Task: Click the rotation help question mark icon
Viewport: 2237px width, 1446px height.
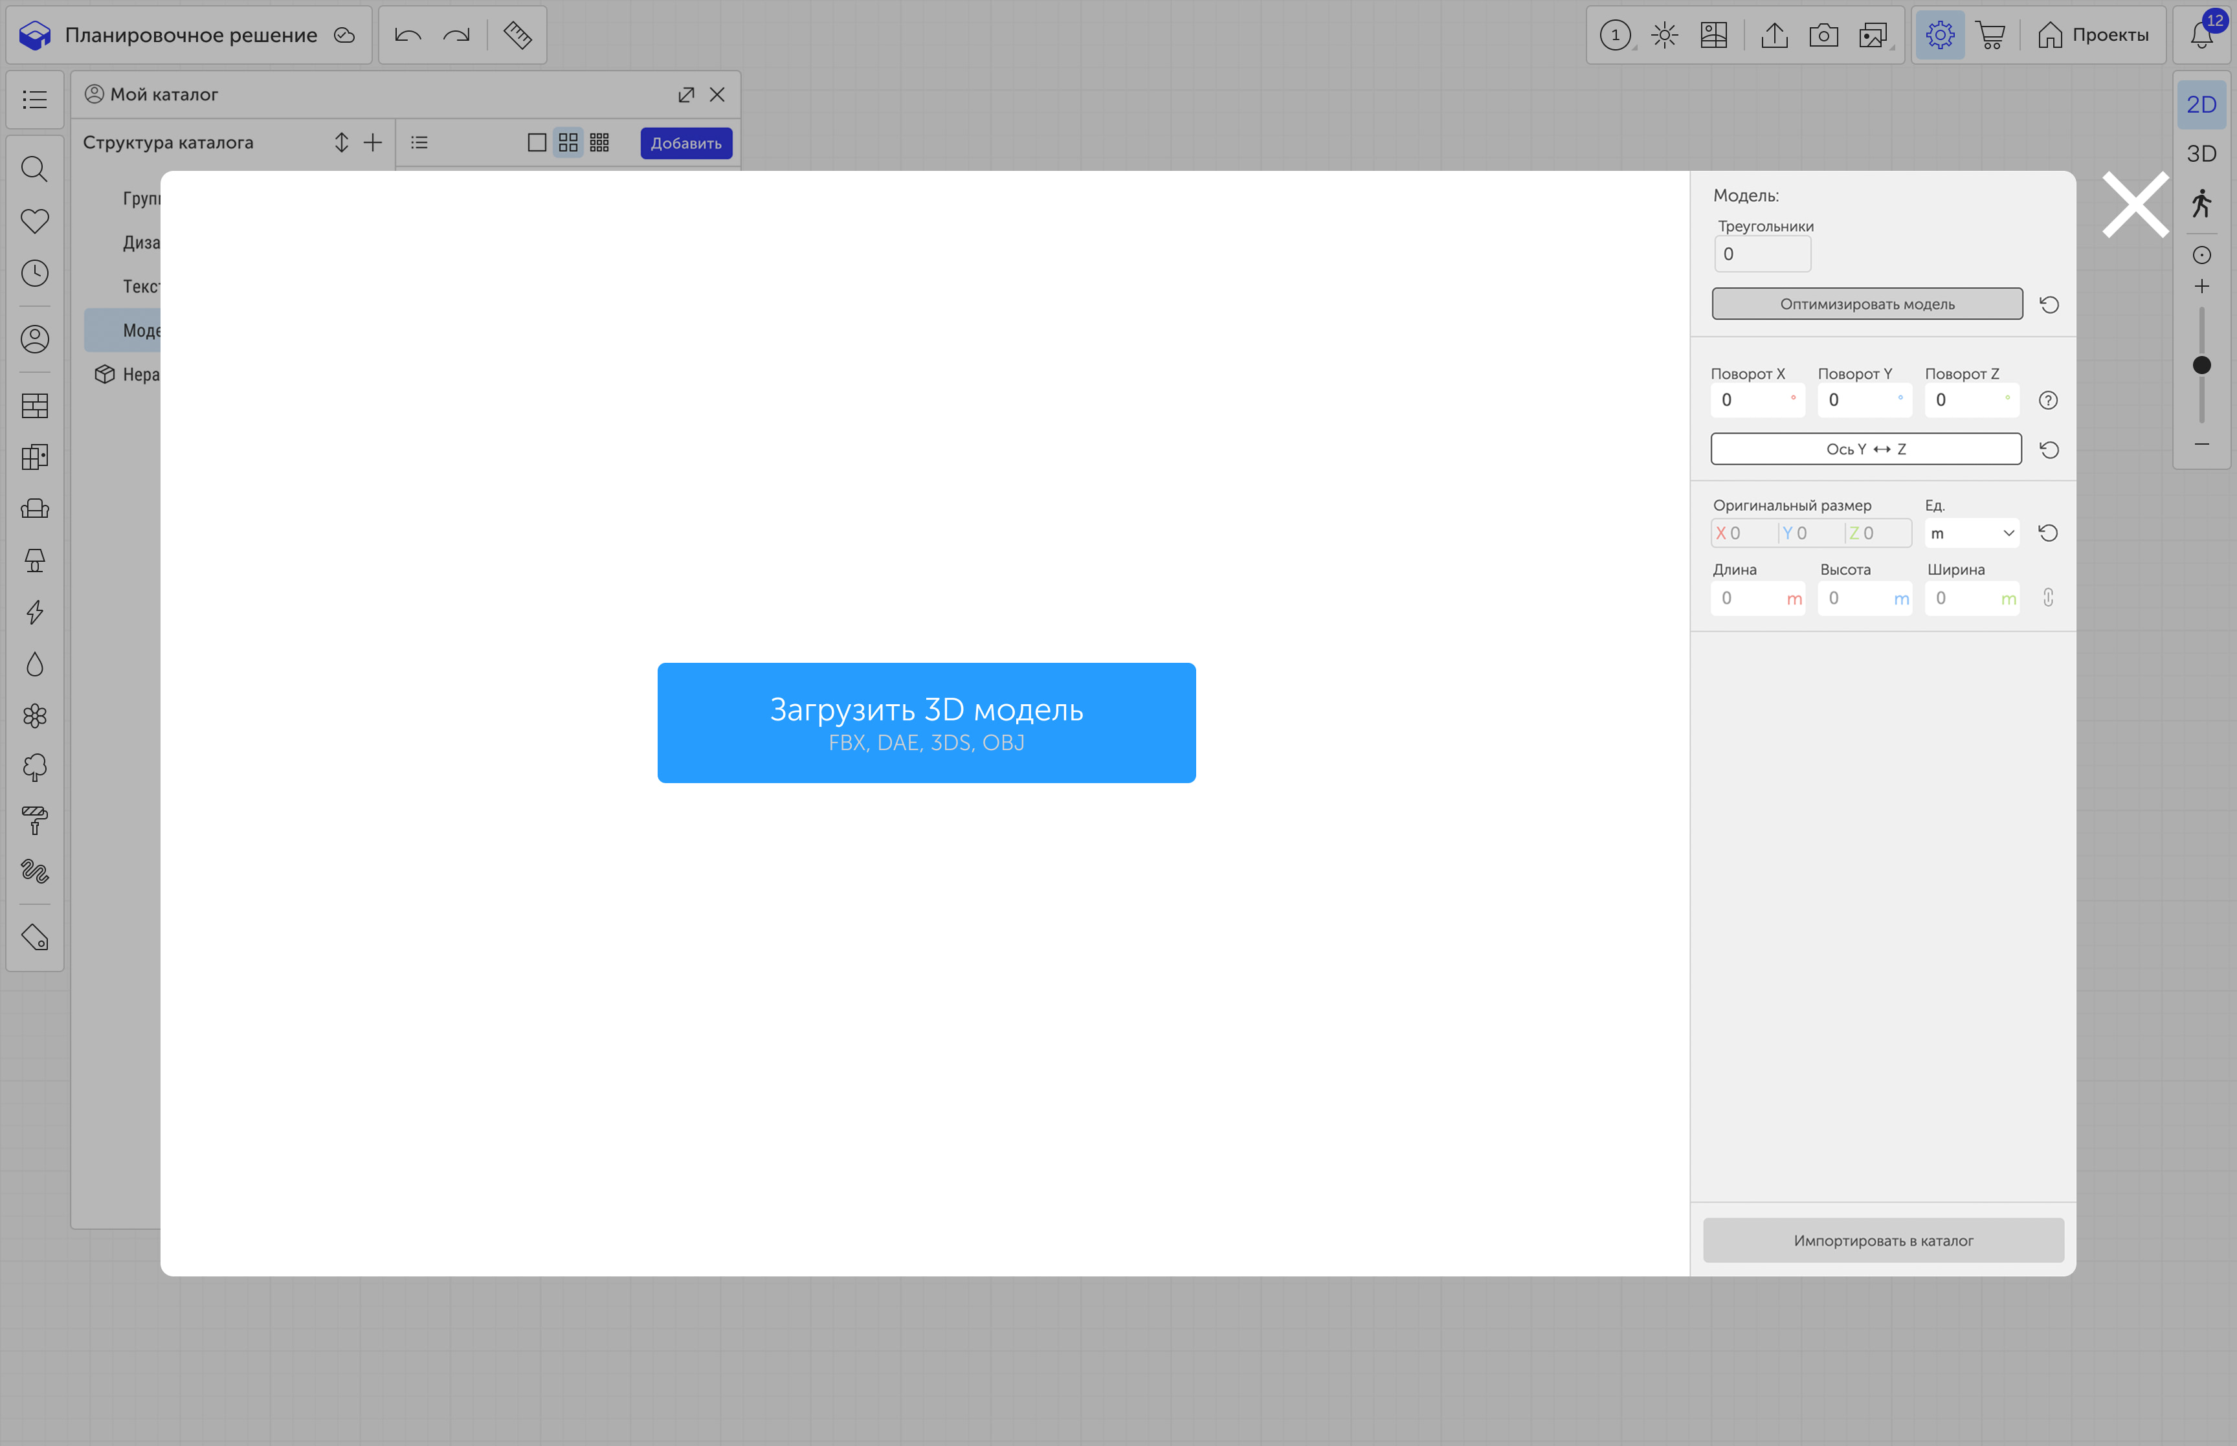Action: coord(2047,401)
